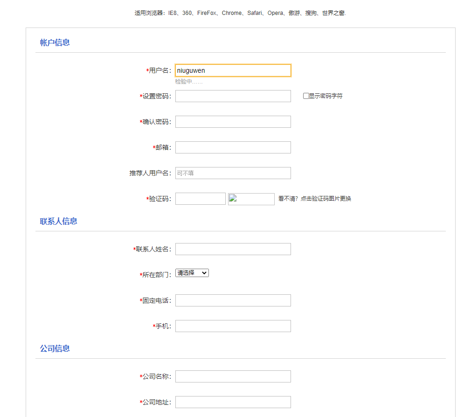
Task: Select 请选择 in the department combo box
Action: [192, 272]
